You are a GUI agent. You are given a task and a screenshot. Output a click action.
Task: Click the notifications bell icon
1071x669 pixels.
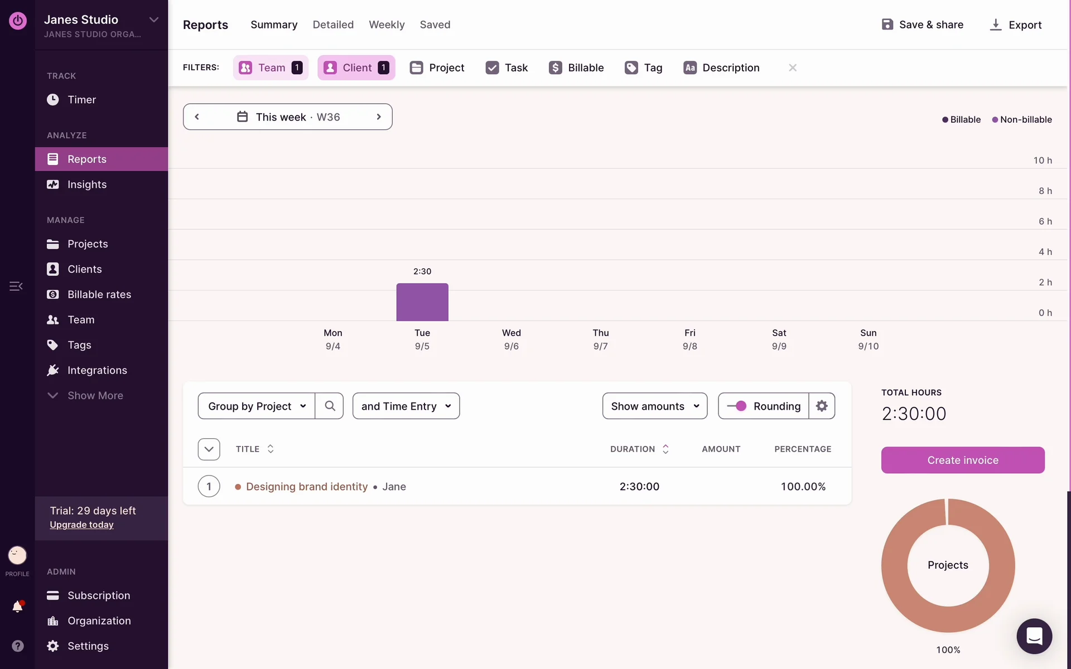17,607
